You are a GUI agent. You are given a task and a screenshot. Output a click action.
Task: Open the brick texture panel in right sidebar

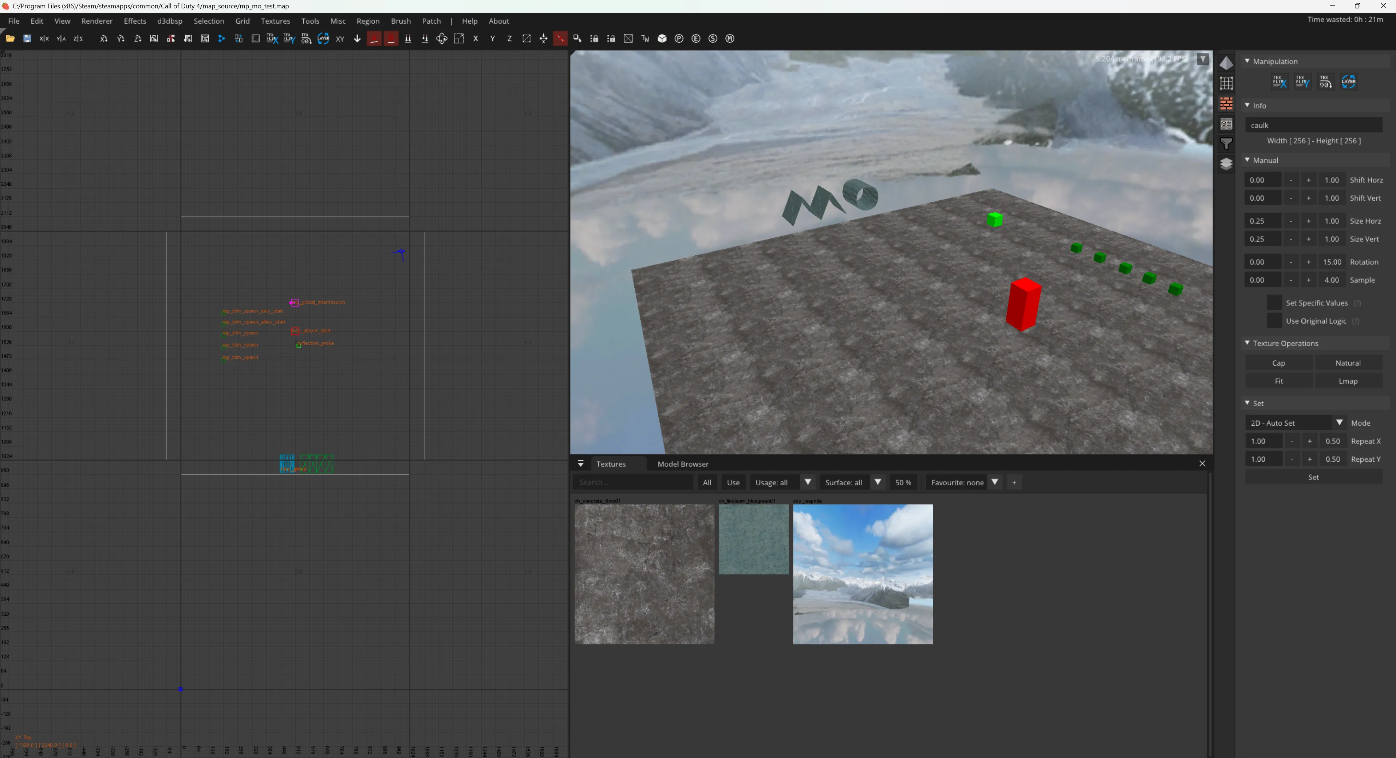coord(1226,103)
